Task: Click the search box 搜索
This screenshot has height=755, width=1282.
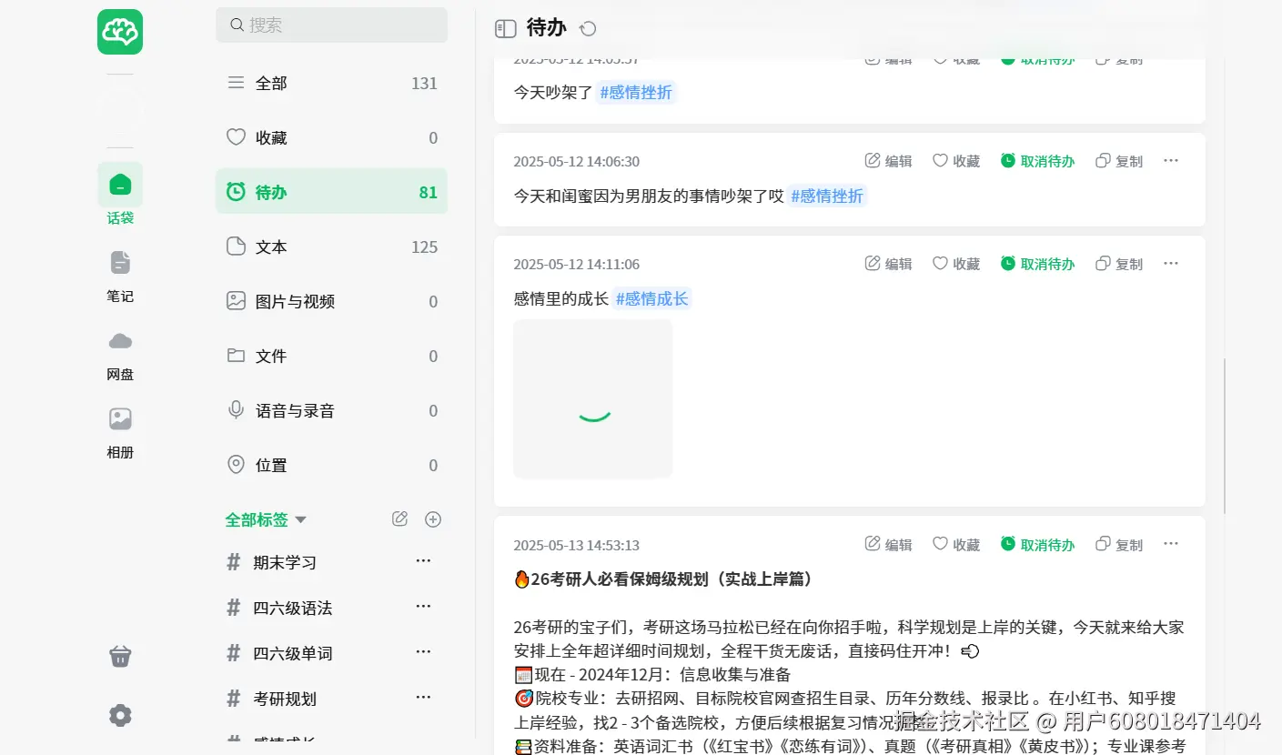Action: pyautogui.click(x=331, y=25)
